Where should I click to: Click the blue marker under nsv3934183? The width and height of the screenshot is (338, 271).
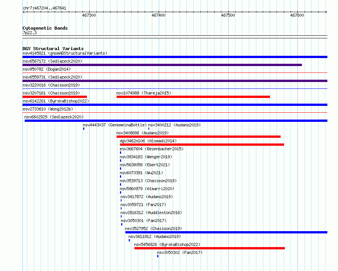(x=120, y=161)
